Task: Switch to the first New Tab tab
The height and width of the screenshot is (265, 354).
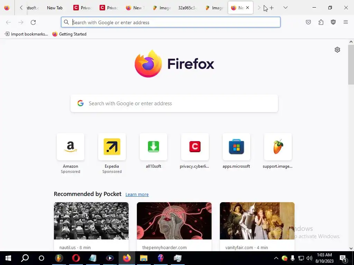Action: tap(55, 8)
